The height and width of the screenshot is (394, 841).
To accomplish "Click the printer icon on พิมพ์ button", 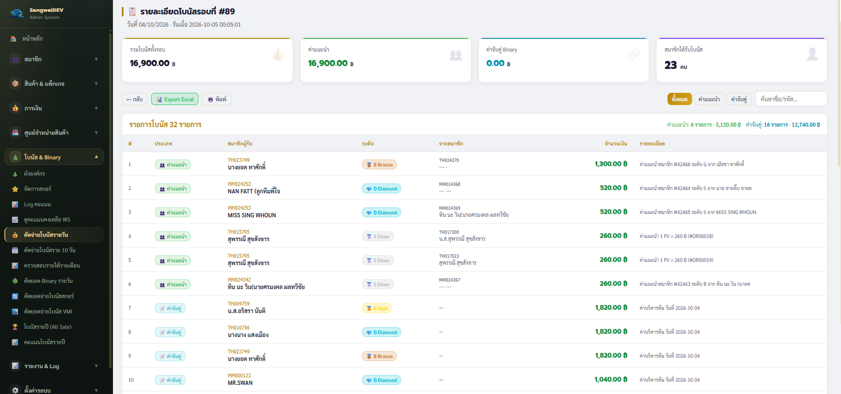I will [x=210, y=99].
